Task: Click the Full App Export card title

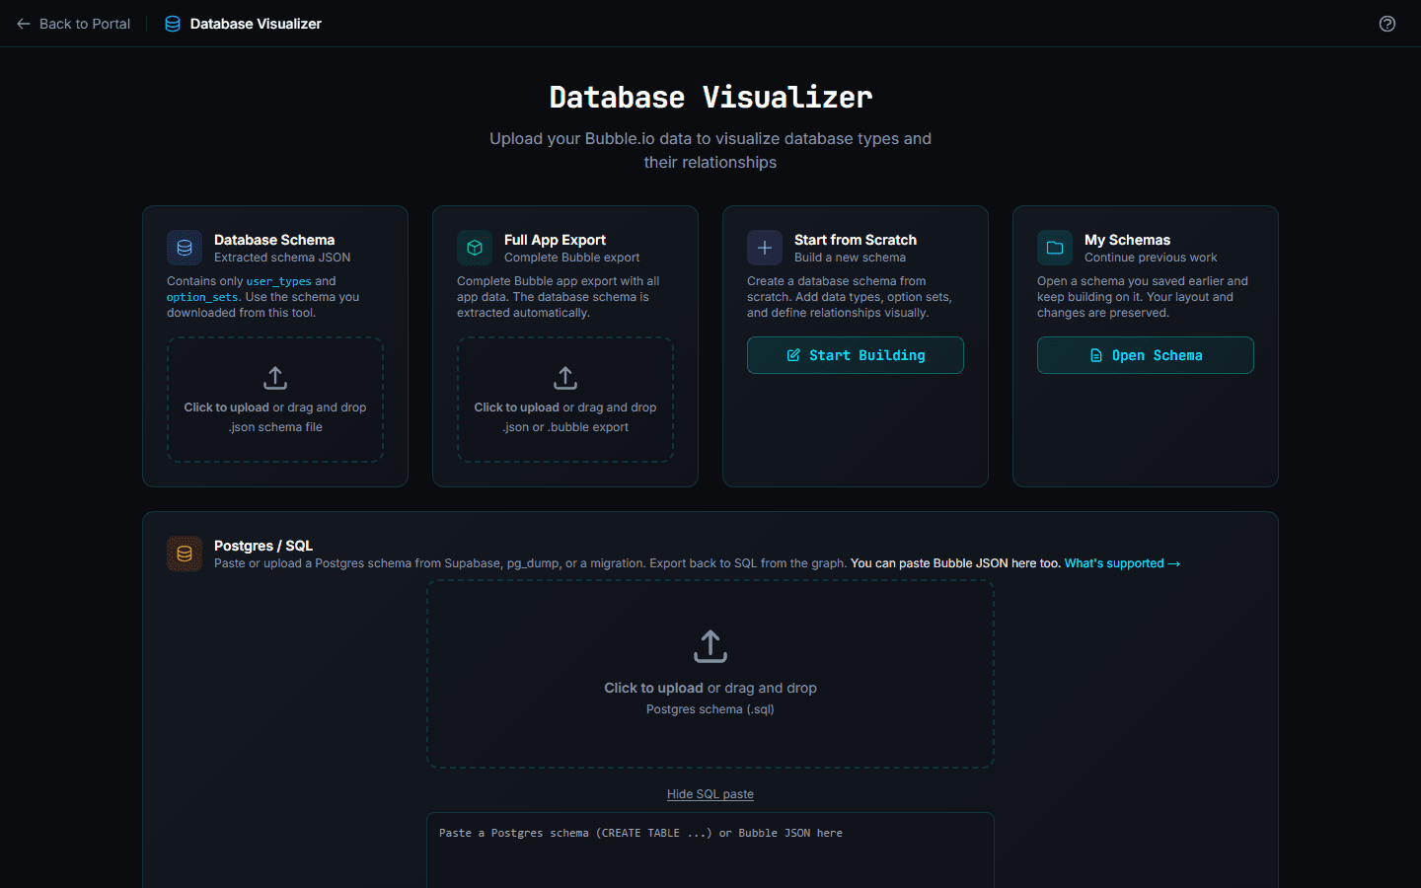Action: tap(555, 240)
